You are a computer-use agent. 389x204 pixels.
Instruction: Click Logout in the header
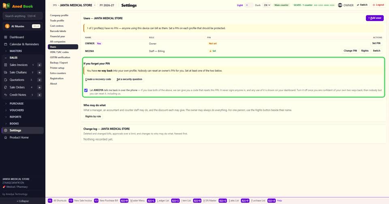(x=378, y=5)
